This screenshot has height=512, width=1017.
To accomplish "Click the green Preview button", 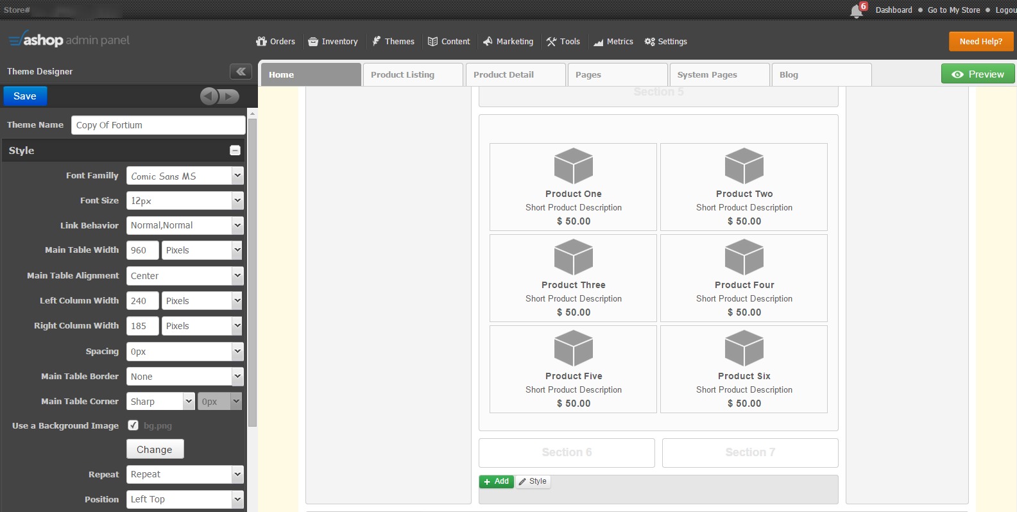I will (x=978, y=74).
